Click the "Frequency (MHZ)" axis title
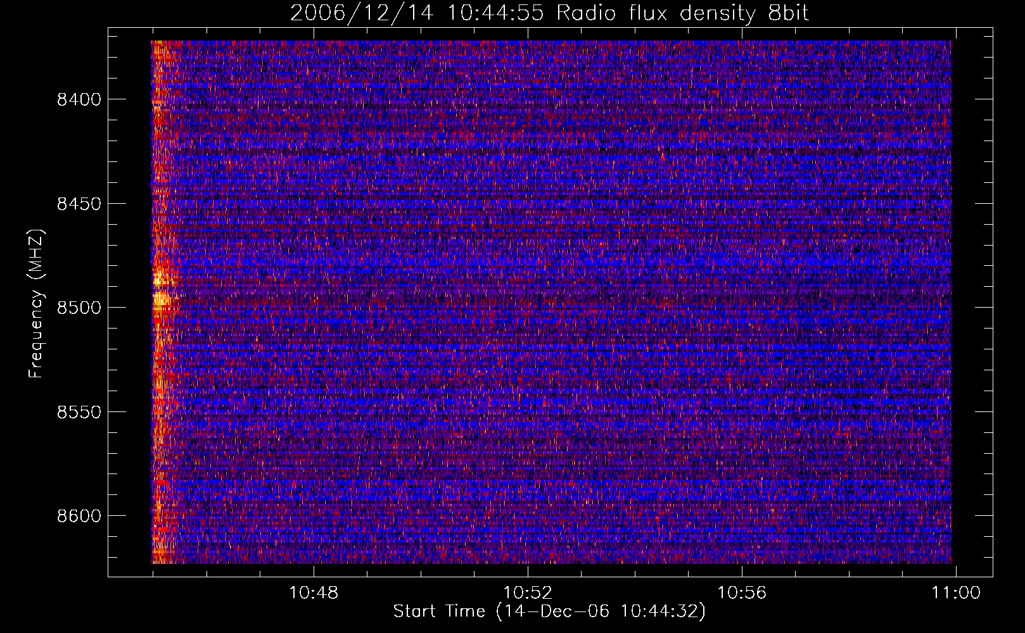 [x=36, y=303]
